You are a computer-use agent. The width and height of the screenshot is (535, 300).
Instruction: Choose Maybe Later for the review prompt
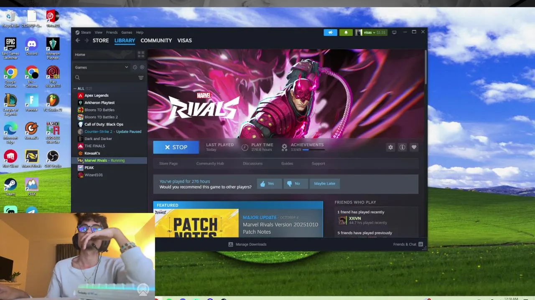[x=325, y=183]
